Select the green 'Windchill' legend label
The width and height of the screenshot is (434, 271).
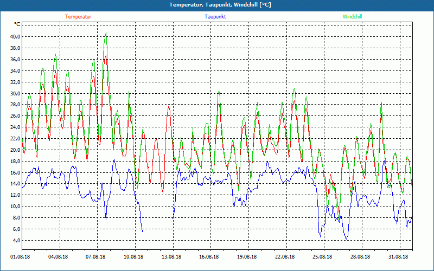pyautogui.click(x=352, y=17)
